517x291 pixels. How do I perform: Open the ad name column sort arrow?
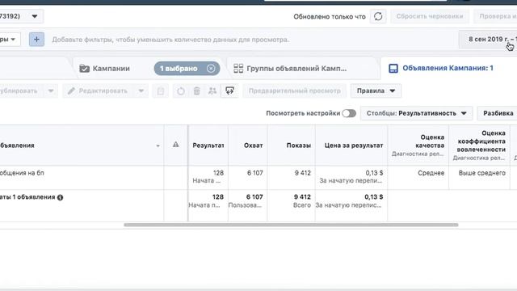(158, 145)
